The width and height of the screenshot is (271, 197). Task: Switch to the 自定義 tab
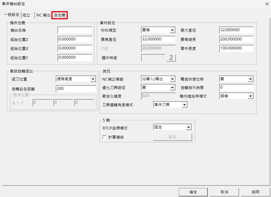pos(60,15)
